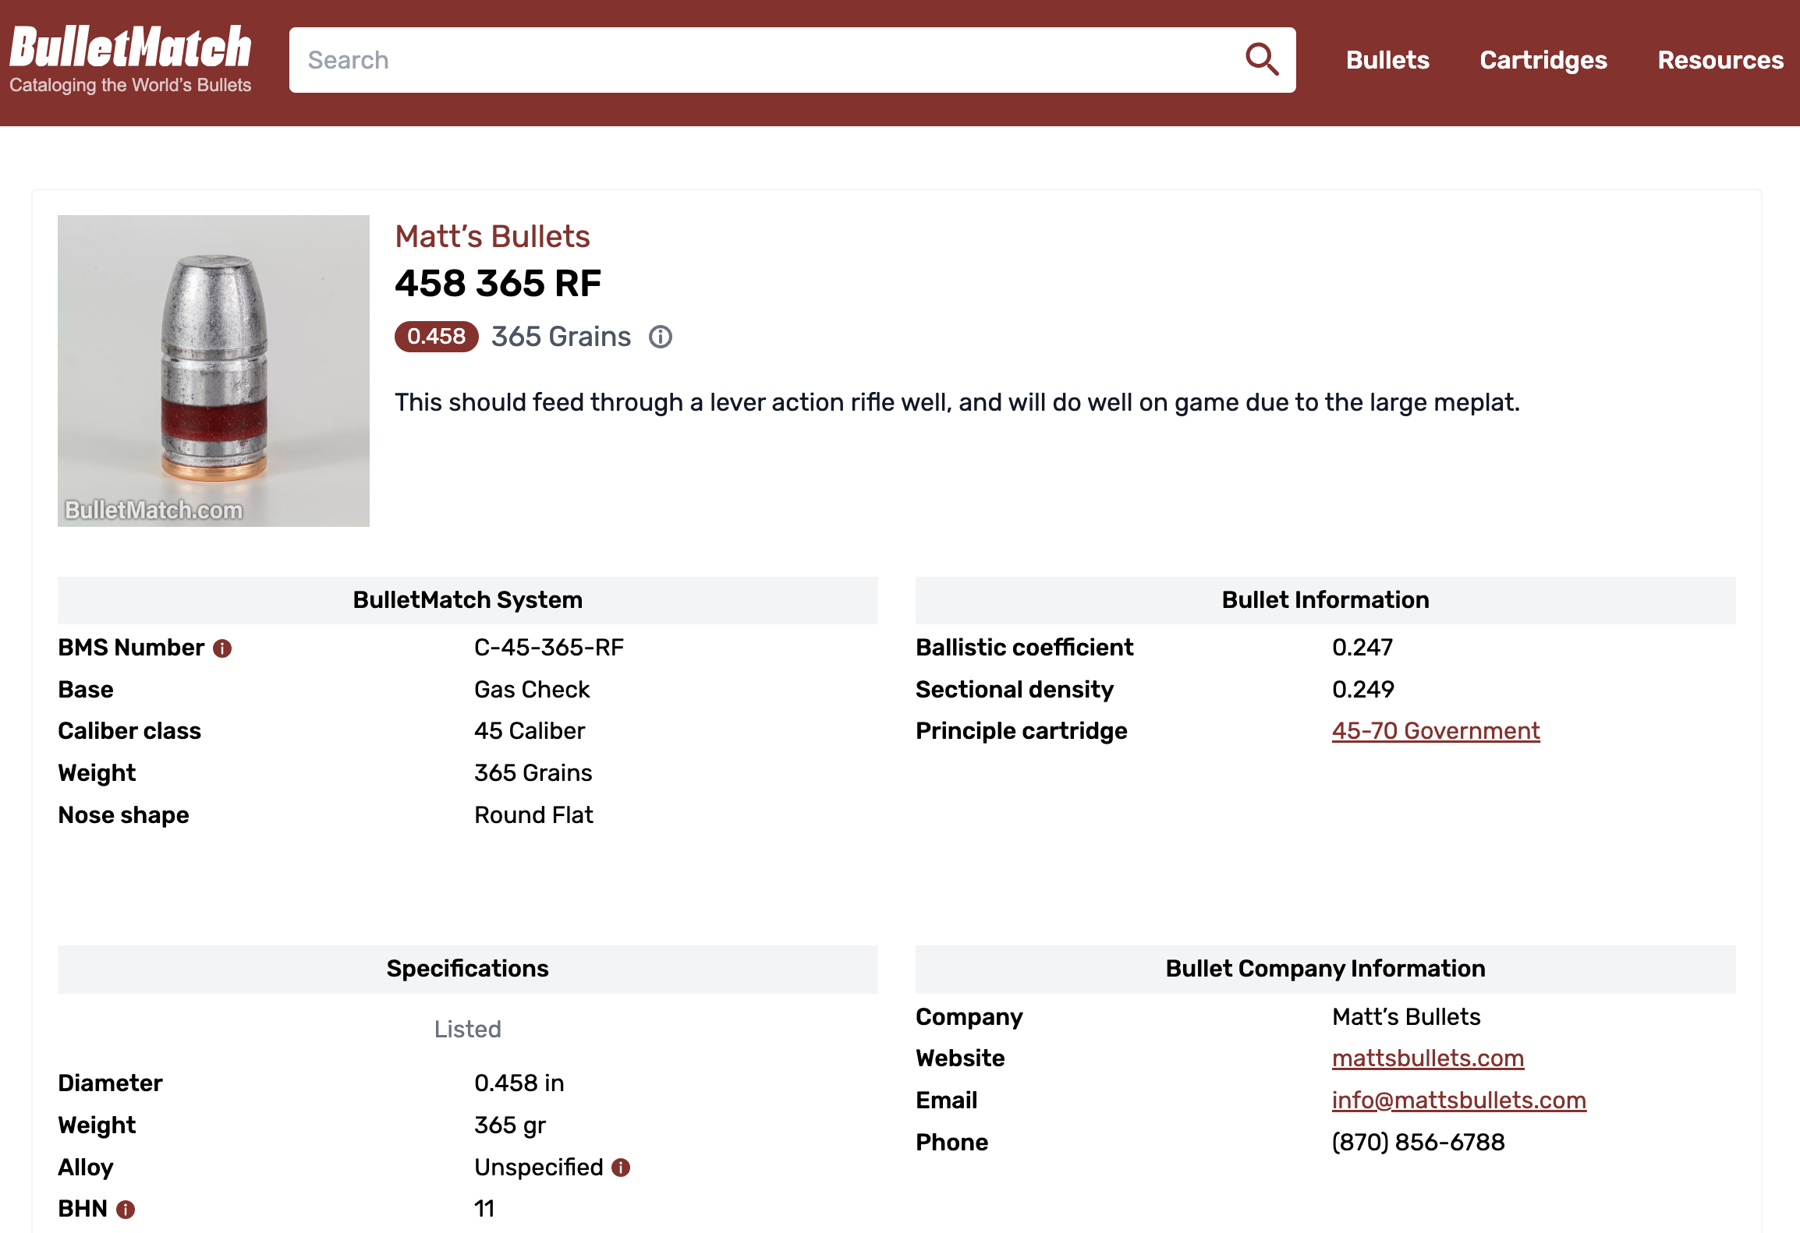The image size is (1800, 1233).
Task: Click the BMS Number info icon
Action: [x=222, y=648]
